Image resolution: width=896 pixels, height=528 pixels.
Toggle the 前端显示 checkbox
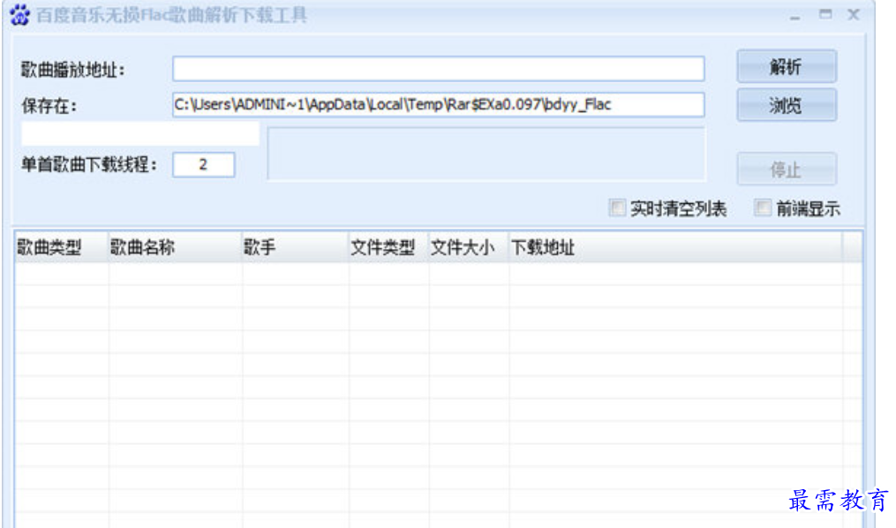pyautogui.click(x=763, y=207)
